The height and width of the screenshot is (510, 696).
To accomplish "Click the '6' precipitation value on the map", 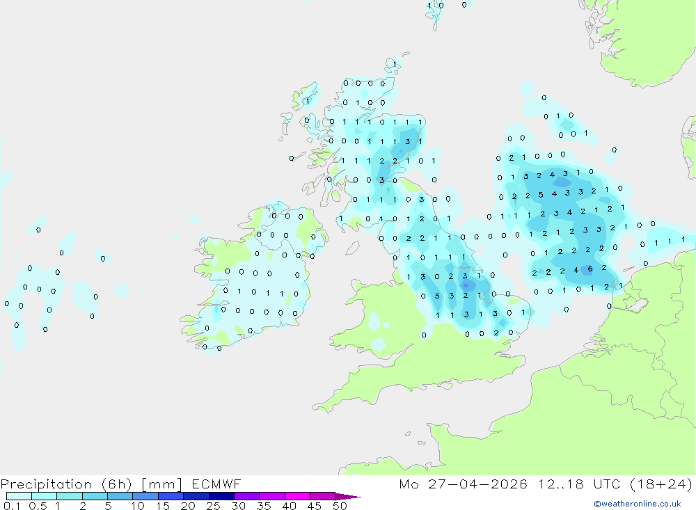I will click(x=590, y=269).
